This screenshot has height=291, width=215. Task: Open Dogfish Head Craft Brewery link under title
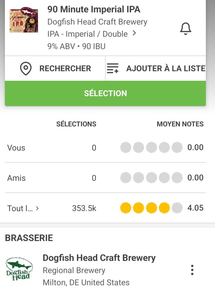(97, 22)
